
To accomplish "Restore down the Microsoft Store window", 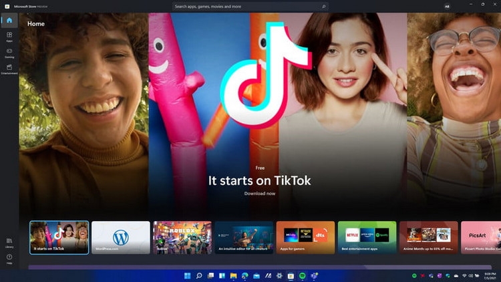I will coord(483,5).
